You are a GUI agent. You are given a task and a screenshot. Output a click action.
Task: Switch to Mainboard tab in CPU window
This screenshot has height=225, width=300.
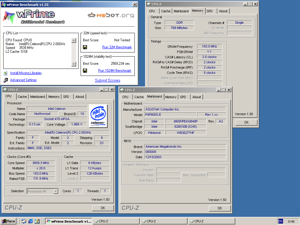[x=37, y=97]
